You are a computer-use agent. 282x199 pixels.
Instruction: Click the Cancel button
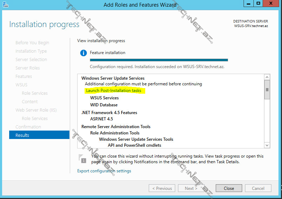pyautogui.click(x=258, y=188)
